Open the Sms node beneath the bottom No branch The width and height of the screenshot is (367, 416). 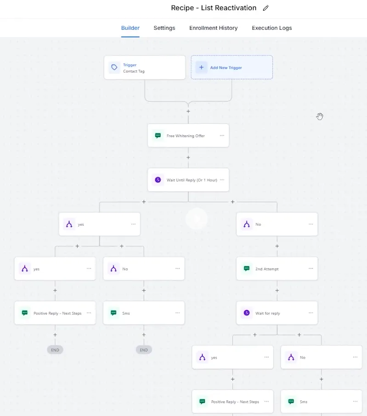[x=321, y=402]
